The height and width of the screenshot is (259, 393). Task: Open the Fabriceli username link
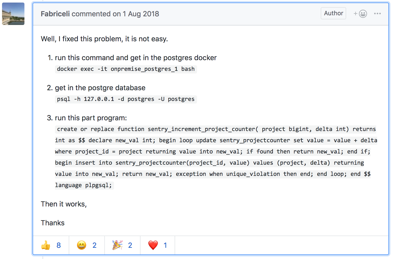(x=55, y=14)
